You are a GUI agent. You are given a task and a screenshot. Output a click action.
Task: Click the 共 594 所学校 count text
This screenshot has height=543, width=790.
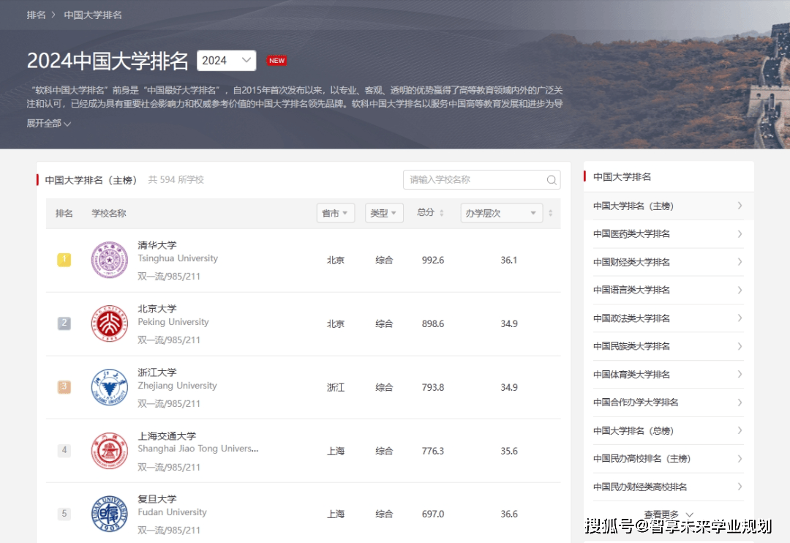point(176,180)
